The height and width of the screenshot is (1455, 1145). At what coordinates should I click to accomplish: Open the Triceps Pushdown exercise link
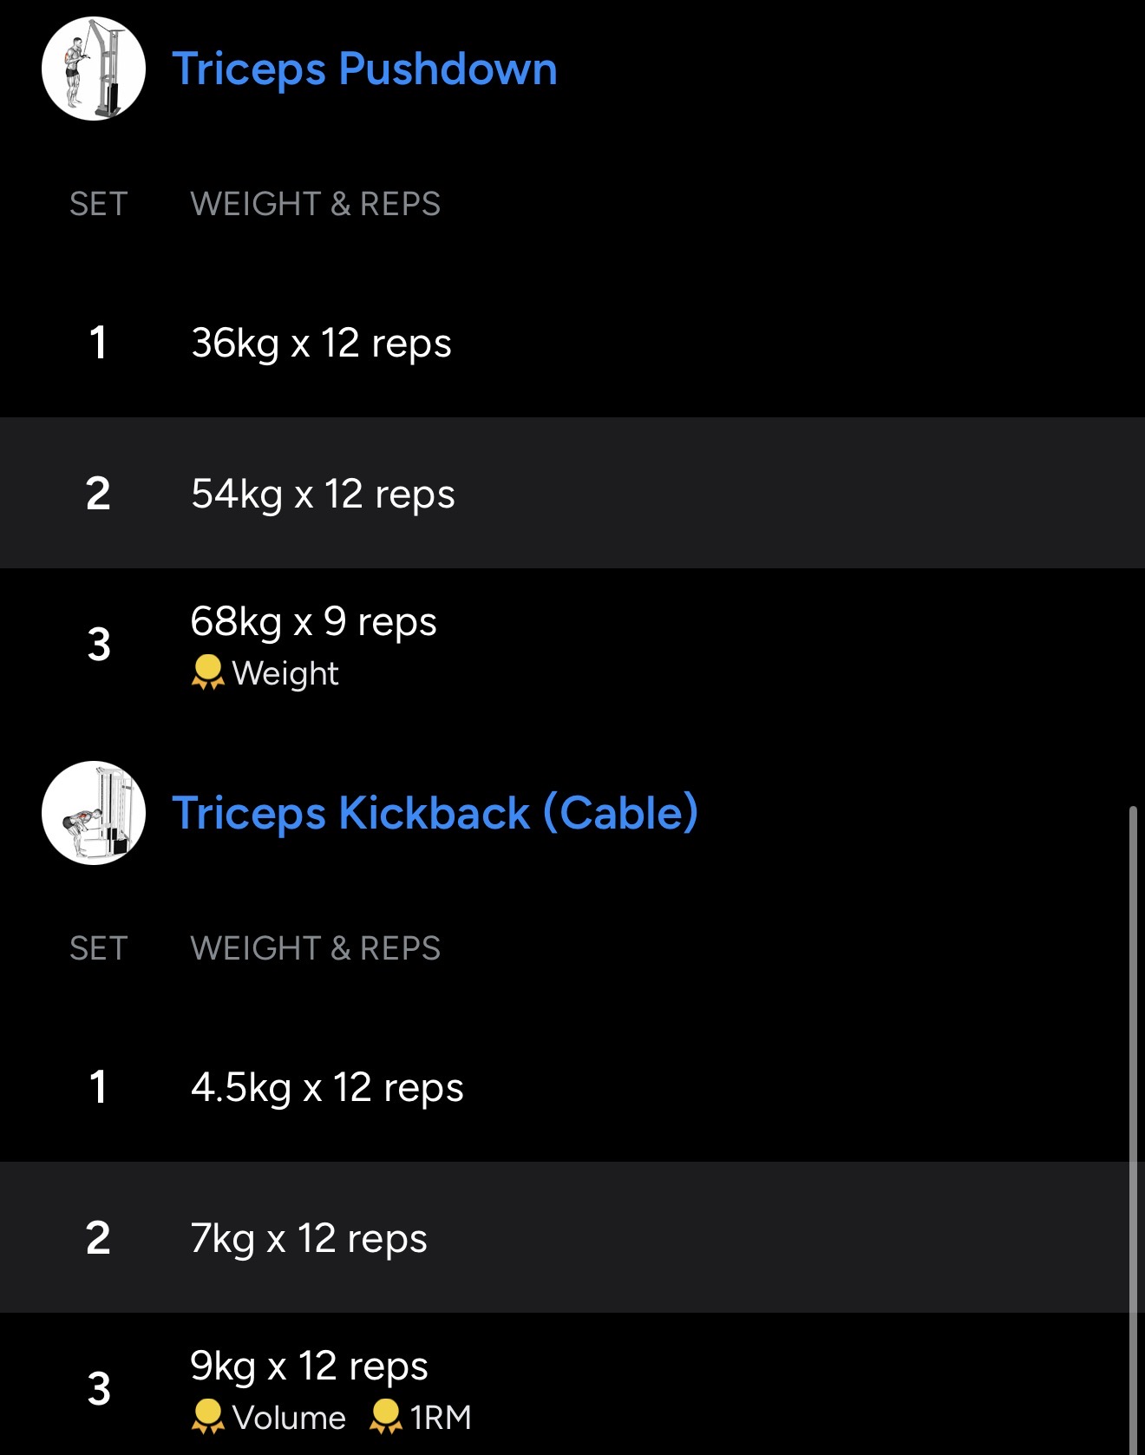(364, 69)
